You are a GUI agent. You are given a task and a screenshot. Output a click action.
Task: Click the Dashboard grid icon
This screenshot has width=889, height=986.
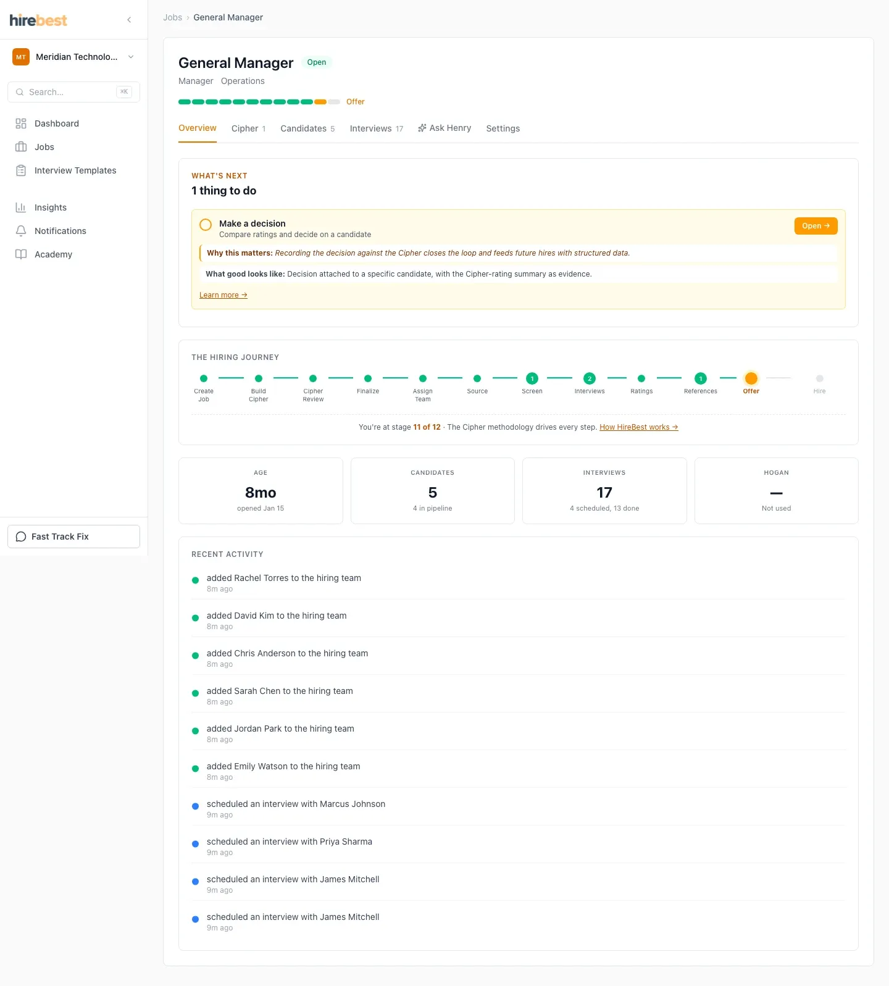tap(21, 123)
